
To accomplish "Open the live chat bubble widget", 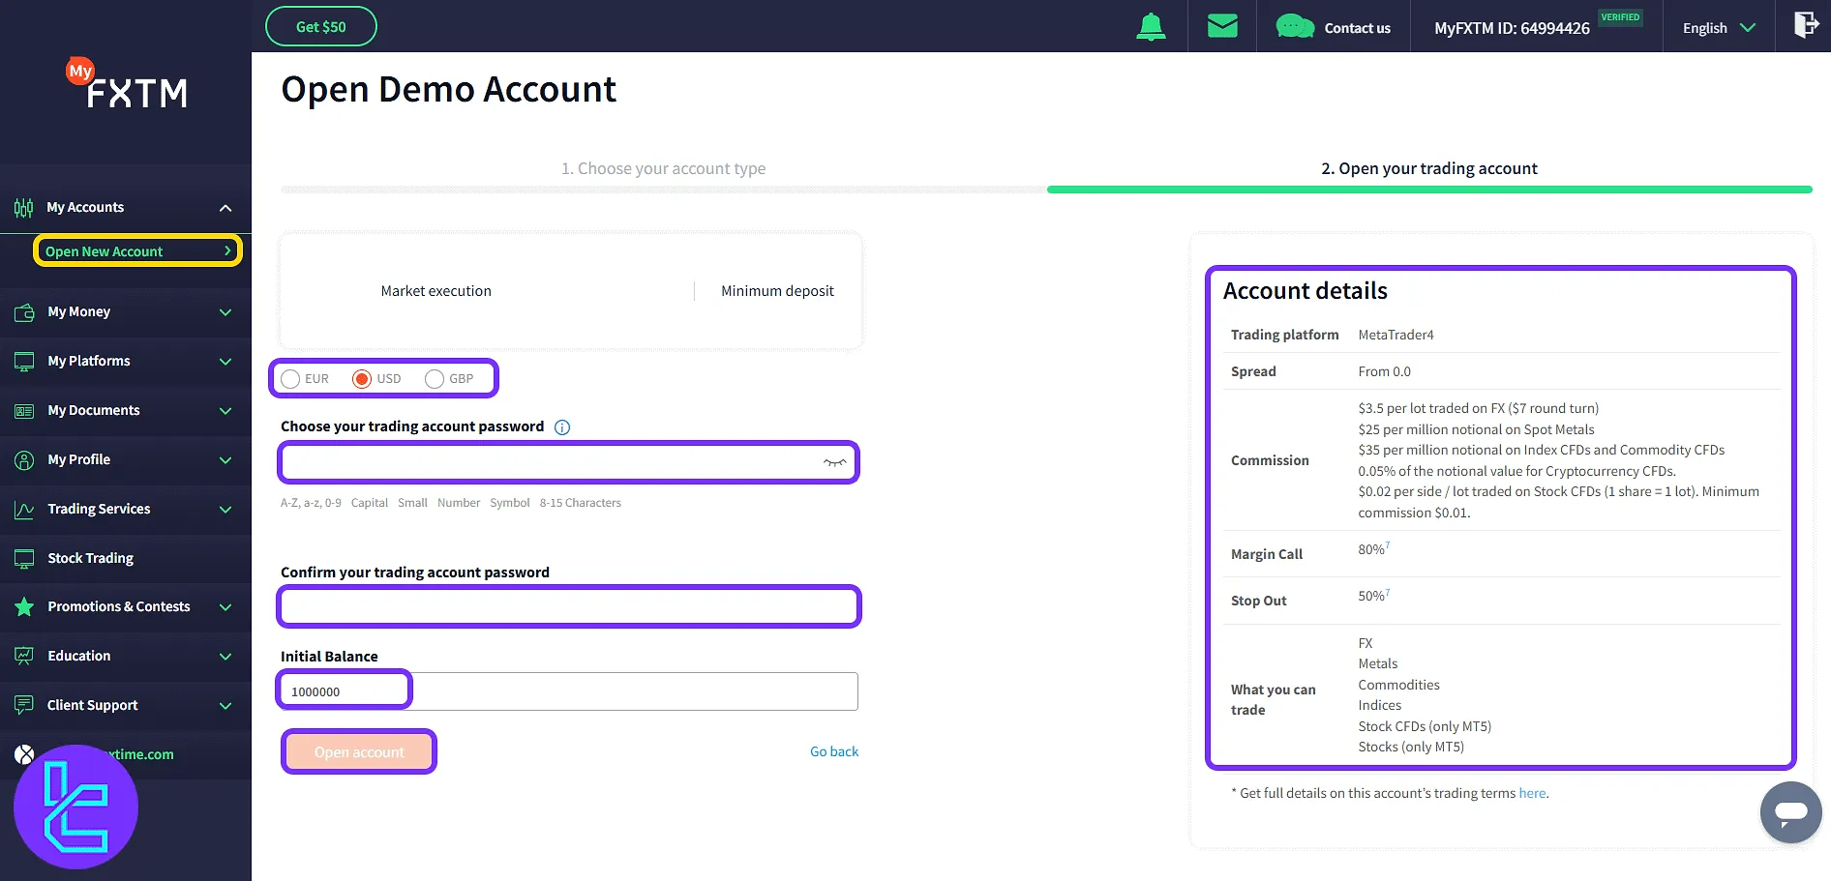I will click(x=1790, y=812).
